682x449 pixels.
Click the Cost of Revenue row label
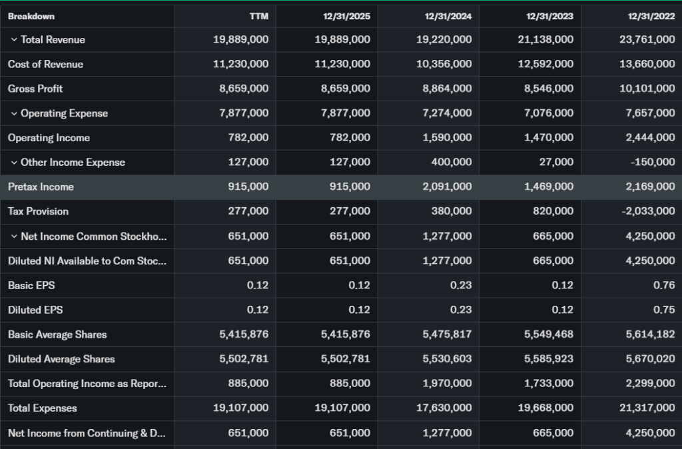point(45,65)
